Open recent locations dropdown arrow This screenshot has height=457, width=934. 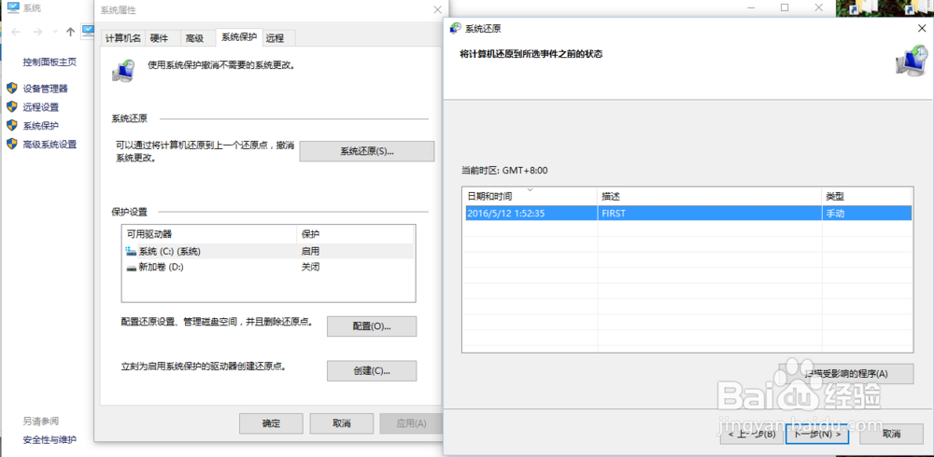coord(55,32)
